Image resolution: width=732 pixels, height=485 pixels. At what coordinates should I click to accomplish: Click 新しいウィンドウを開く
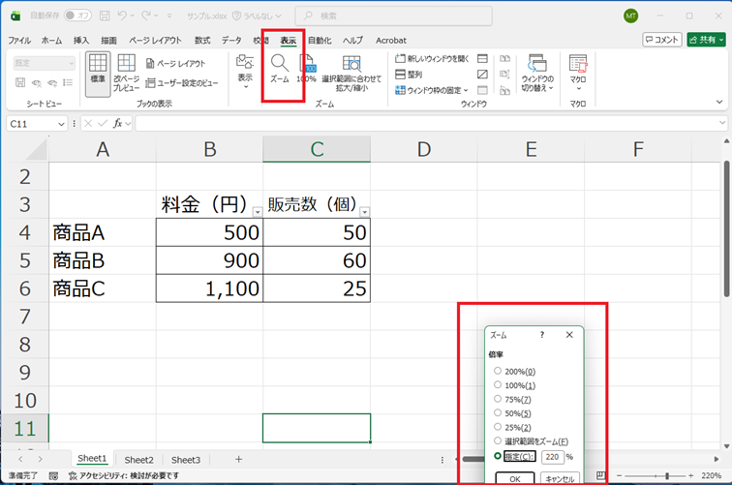[432, 58]
